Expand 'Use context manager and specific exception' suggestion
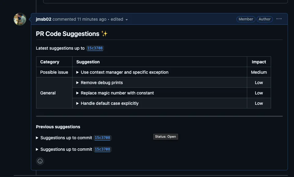Screen dimensions: 294x177 [x=122, y=72]
